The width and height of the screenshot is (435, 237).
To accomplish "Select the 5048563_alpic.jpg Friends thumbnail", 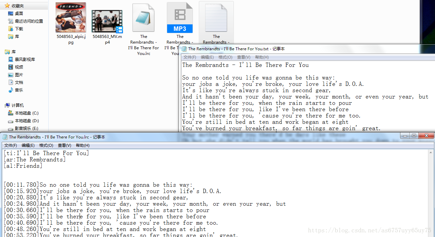I will [x=71, y=17].
